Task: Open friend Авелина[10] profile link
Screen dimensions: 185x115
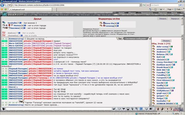Action: (x=17, y=28)
